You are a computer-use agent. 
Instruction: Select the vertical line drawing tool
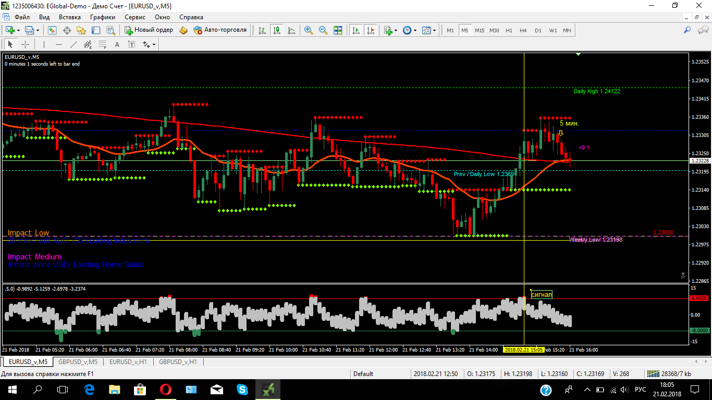pos(44,44)
